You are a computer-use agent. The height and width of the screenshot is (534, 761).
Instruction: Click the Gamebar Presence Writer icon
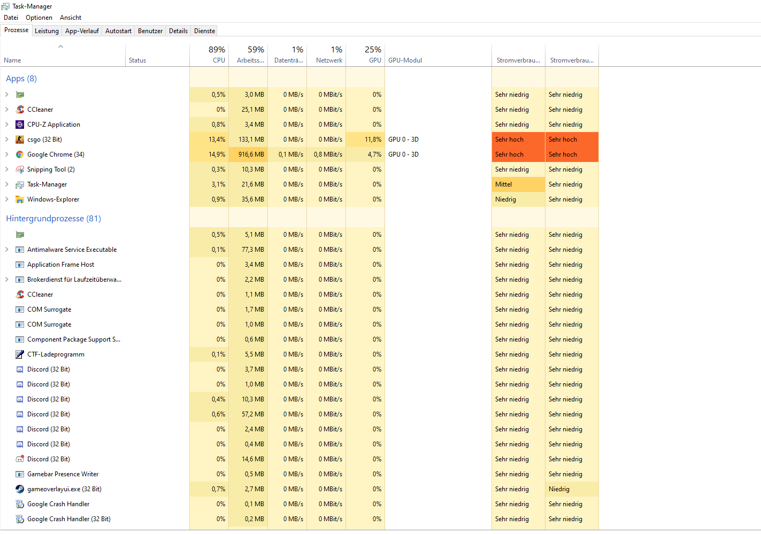pyautogui.click(x=20, y=474)
